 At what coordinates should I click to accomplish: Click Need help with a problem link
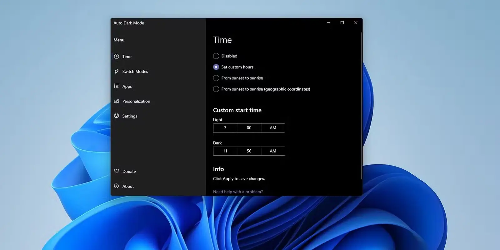238,192
